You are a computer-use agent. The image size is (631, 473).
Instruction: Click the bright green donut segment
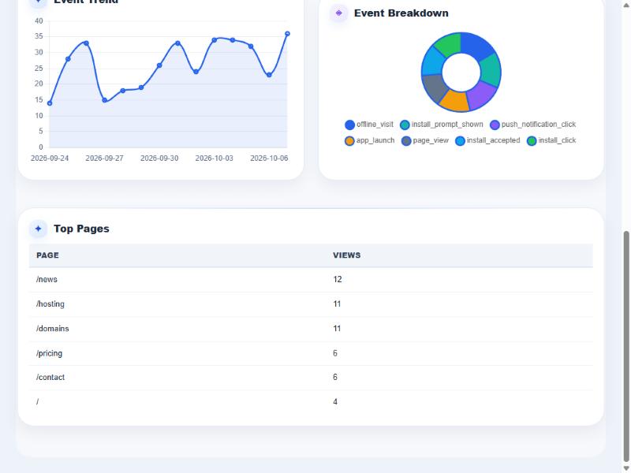[x=449, y=46]
